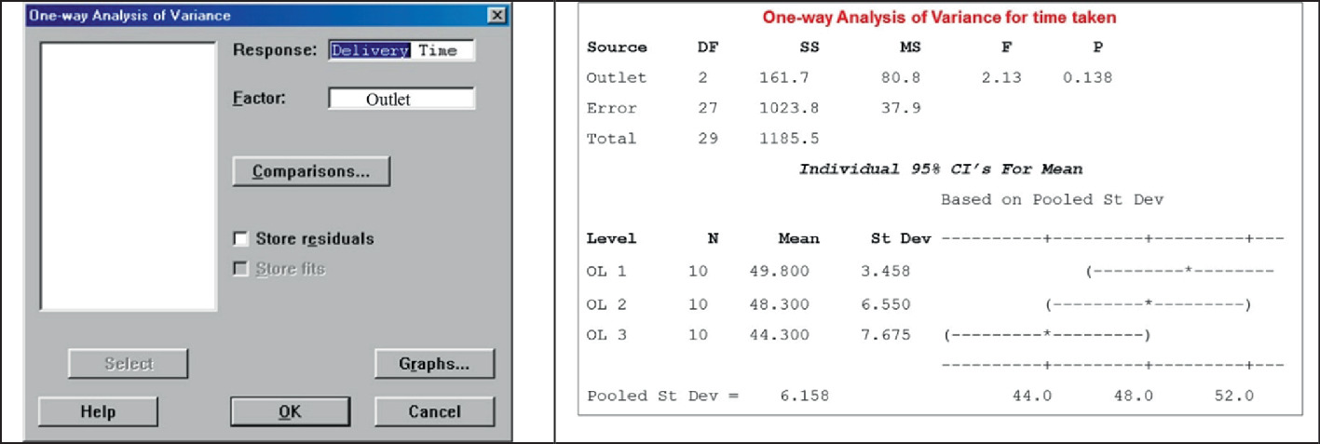The width and height of the screenshot is (1320, 444).
Task: Click the total SS value 1185.5
Action: click(789, 139)
